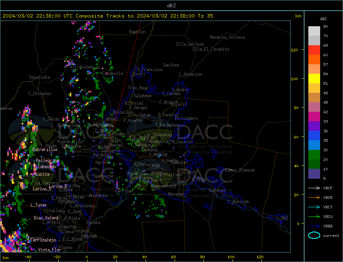Select the yellow 51 dBZ color swatch

click(314, 78)
